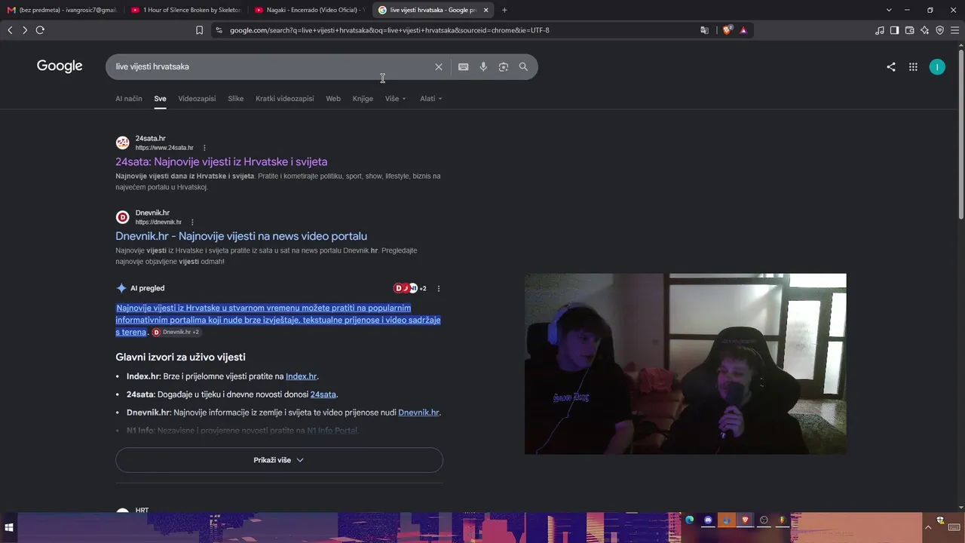Open a new browser tab
Image resolution: width=965 pixels, height=543 pixels.
pos(504,10)
